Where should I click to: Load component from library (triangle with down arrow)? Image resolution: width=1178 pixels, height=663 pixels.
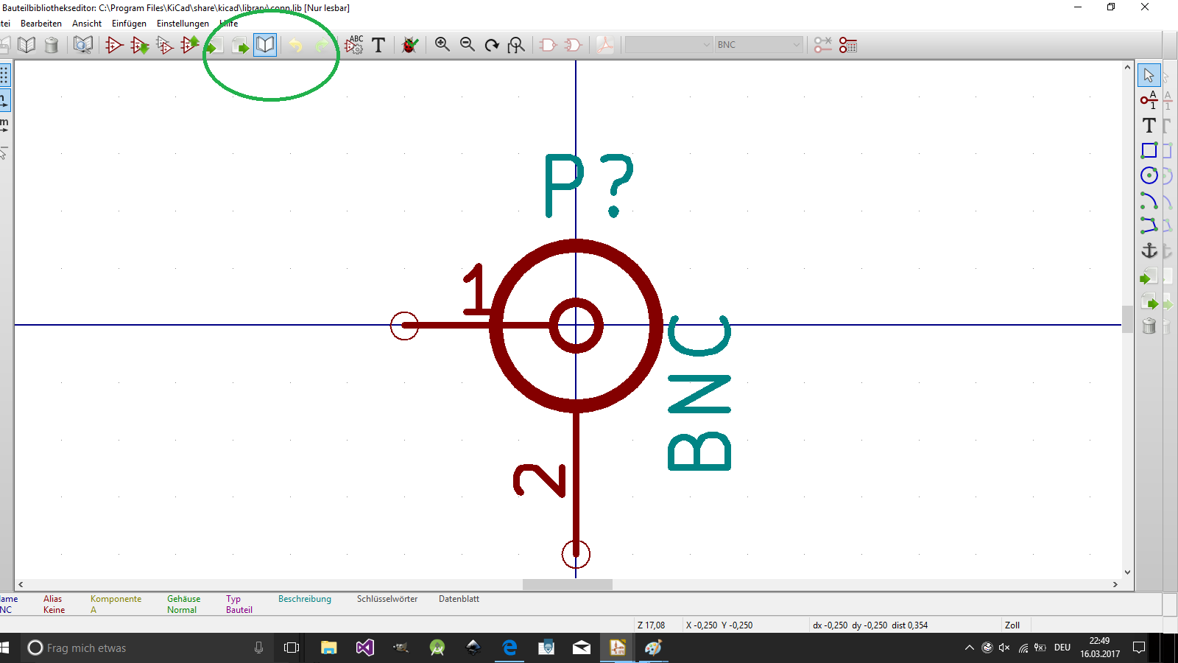tap(139, 45)
